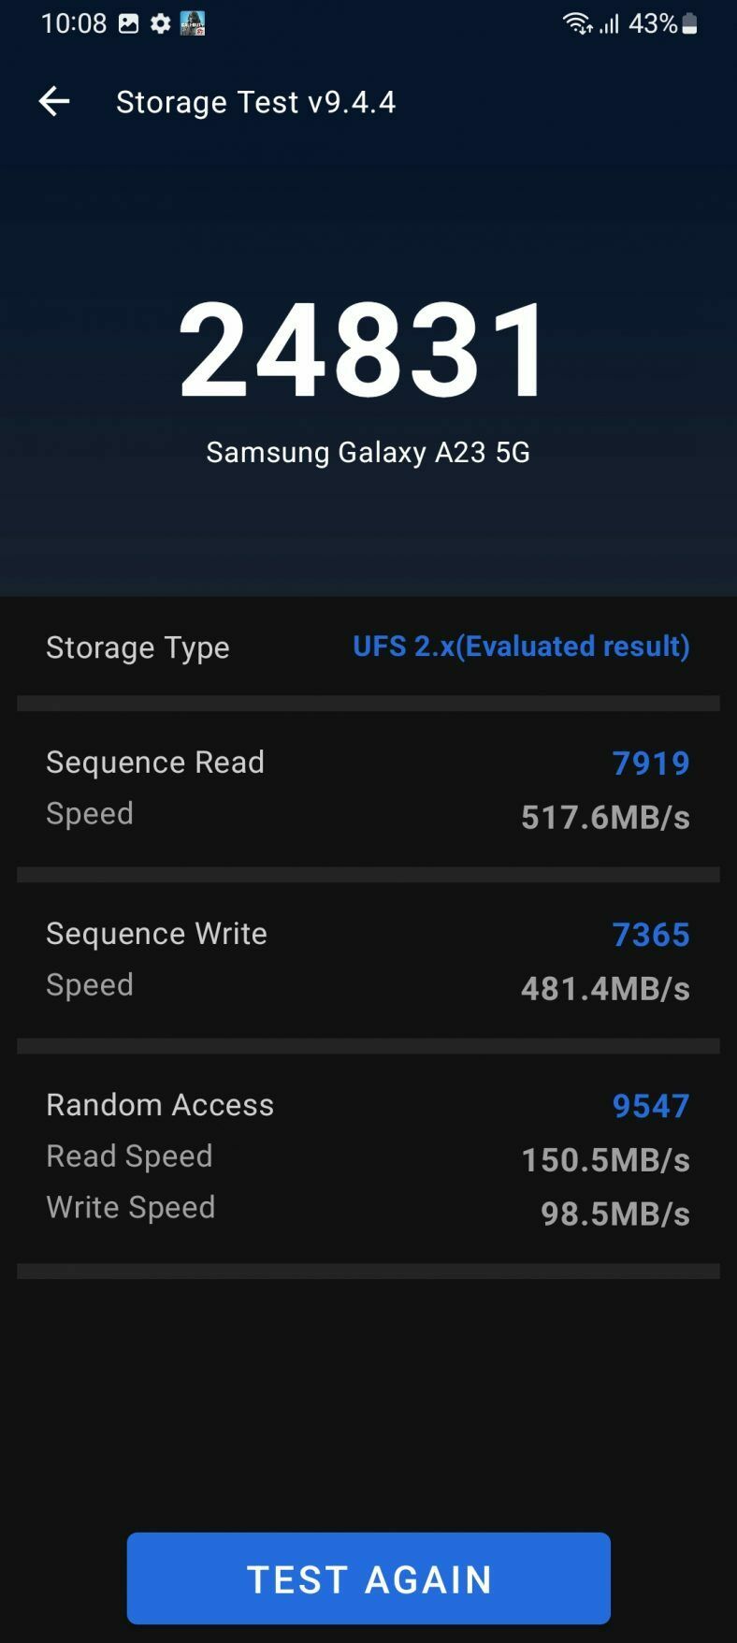
Task: Select the Random Access score 9547
Action: click(x=650, y=1105)
